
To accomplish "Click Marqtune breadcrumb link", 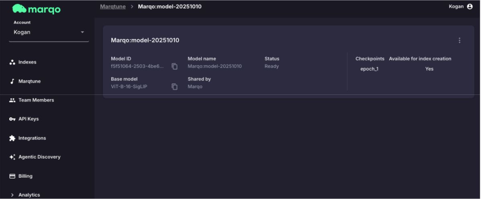I will coord(112,7).
